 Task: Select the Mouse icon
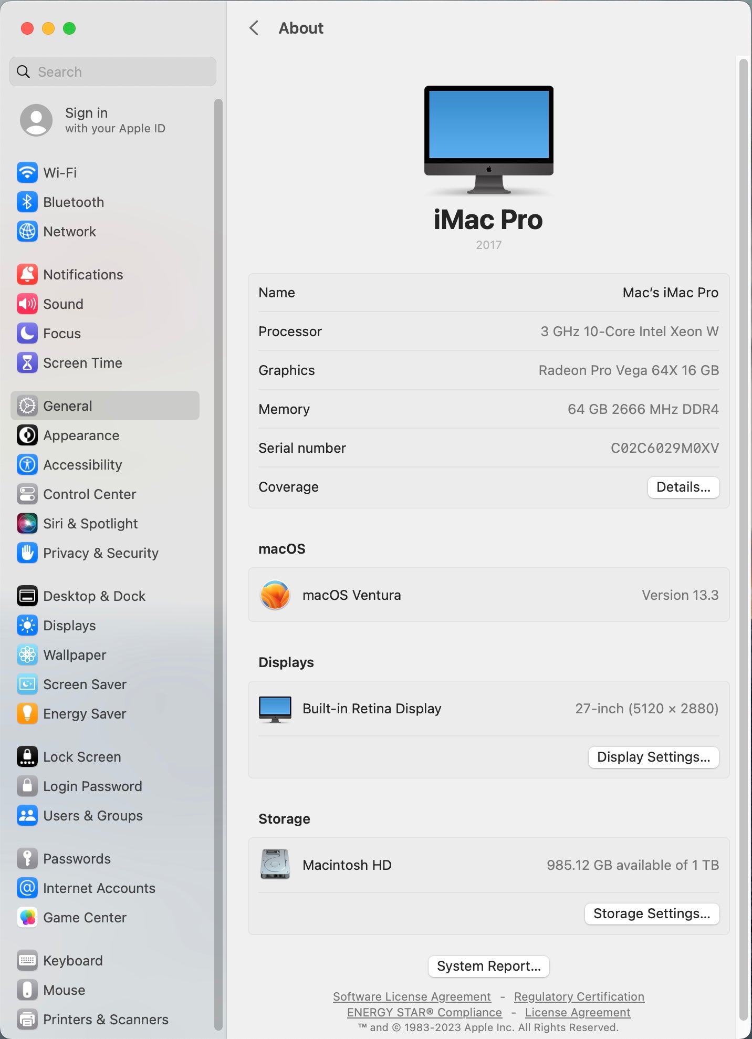pyautogui.click(x=27, y=990)
